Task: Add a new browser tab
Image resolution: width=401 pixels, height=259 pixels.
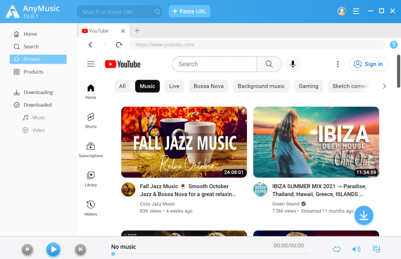Action: tap(137, 31)
